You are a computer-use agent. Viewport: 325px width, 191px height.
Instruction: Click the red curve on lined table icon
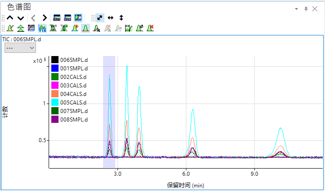[32, 28]
